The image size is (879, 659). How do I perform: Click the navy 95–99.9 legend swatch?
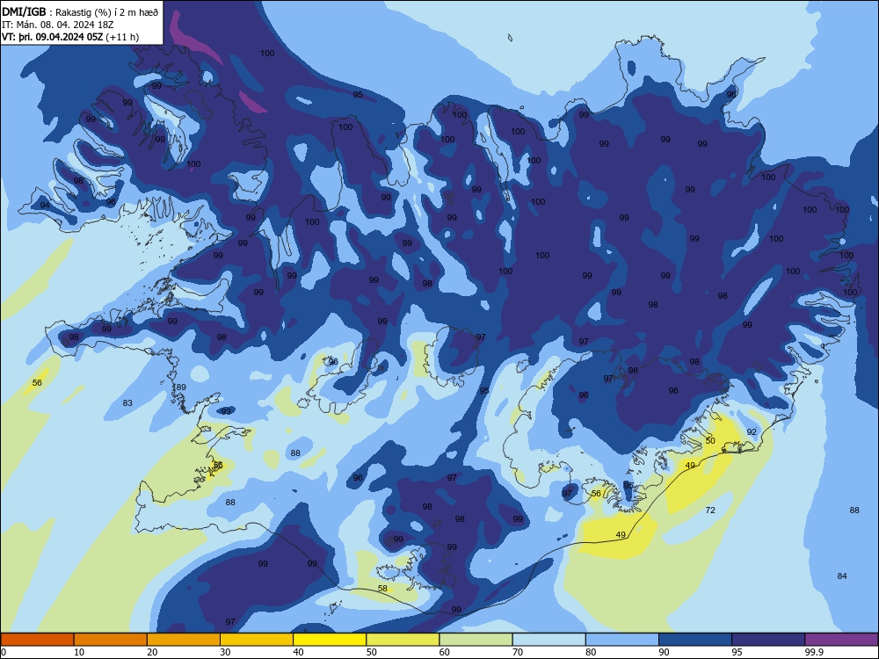(x=768, y=640)
